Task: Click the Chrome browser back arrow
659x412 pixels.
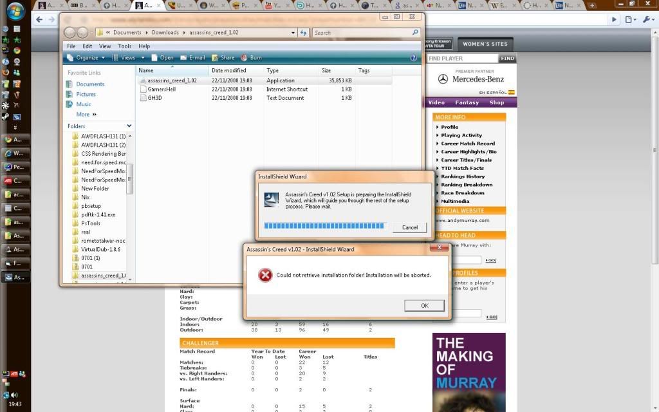Action: pyautogui.click(x=39, y=19)
